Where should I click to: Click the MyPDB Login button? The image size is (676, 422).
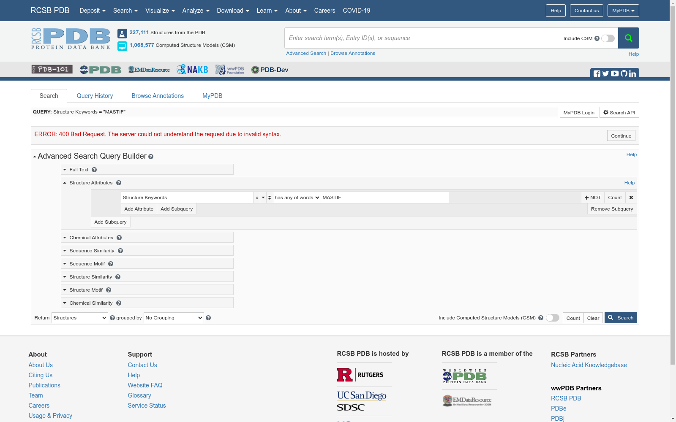[x=579, y=113]
